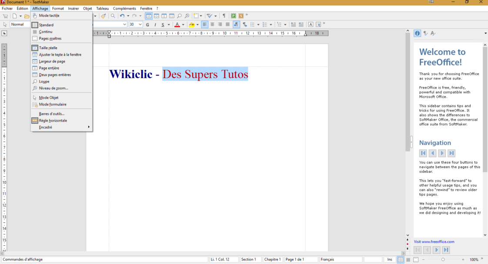Open the orange Presentations S icon
Viewport: 488px width, 264px height.
[x=241, y=16]
